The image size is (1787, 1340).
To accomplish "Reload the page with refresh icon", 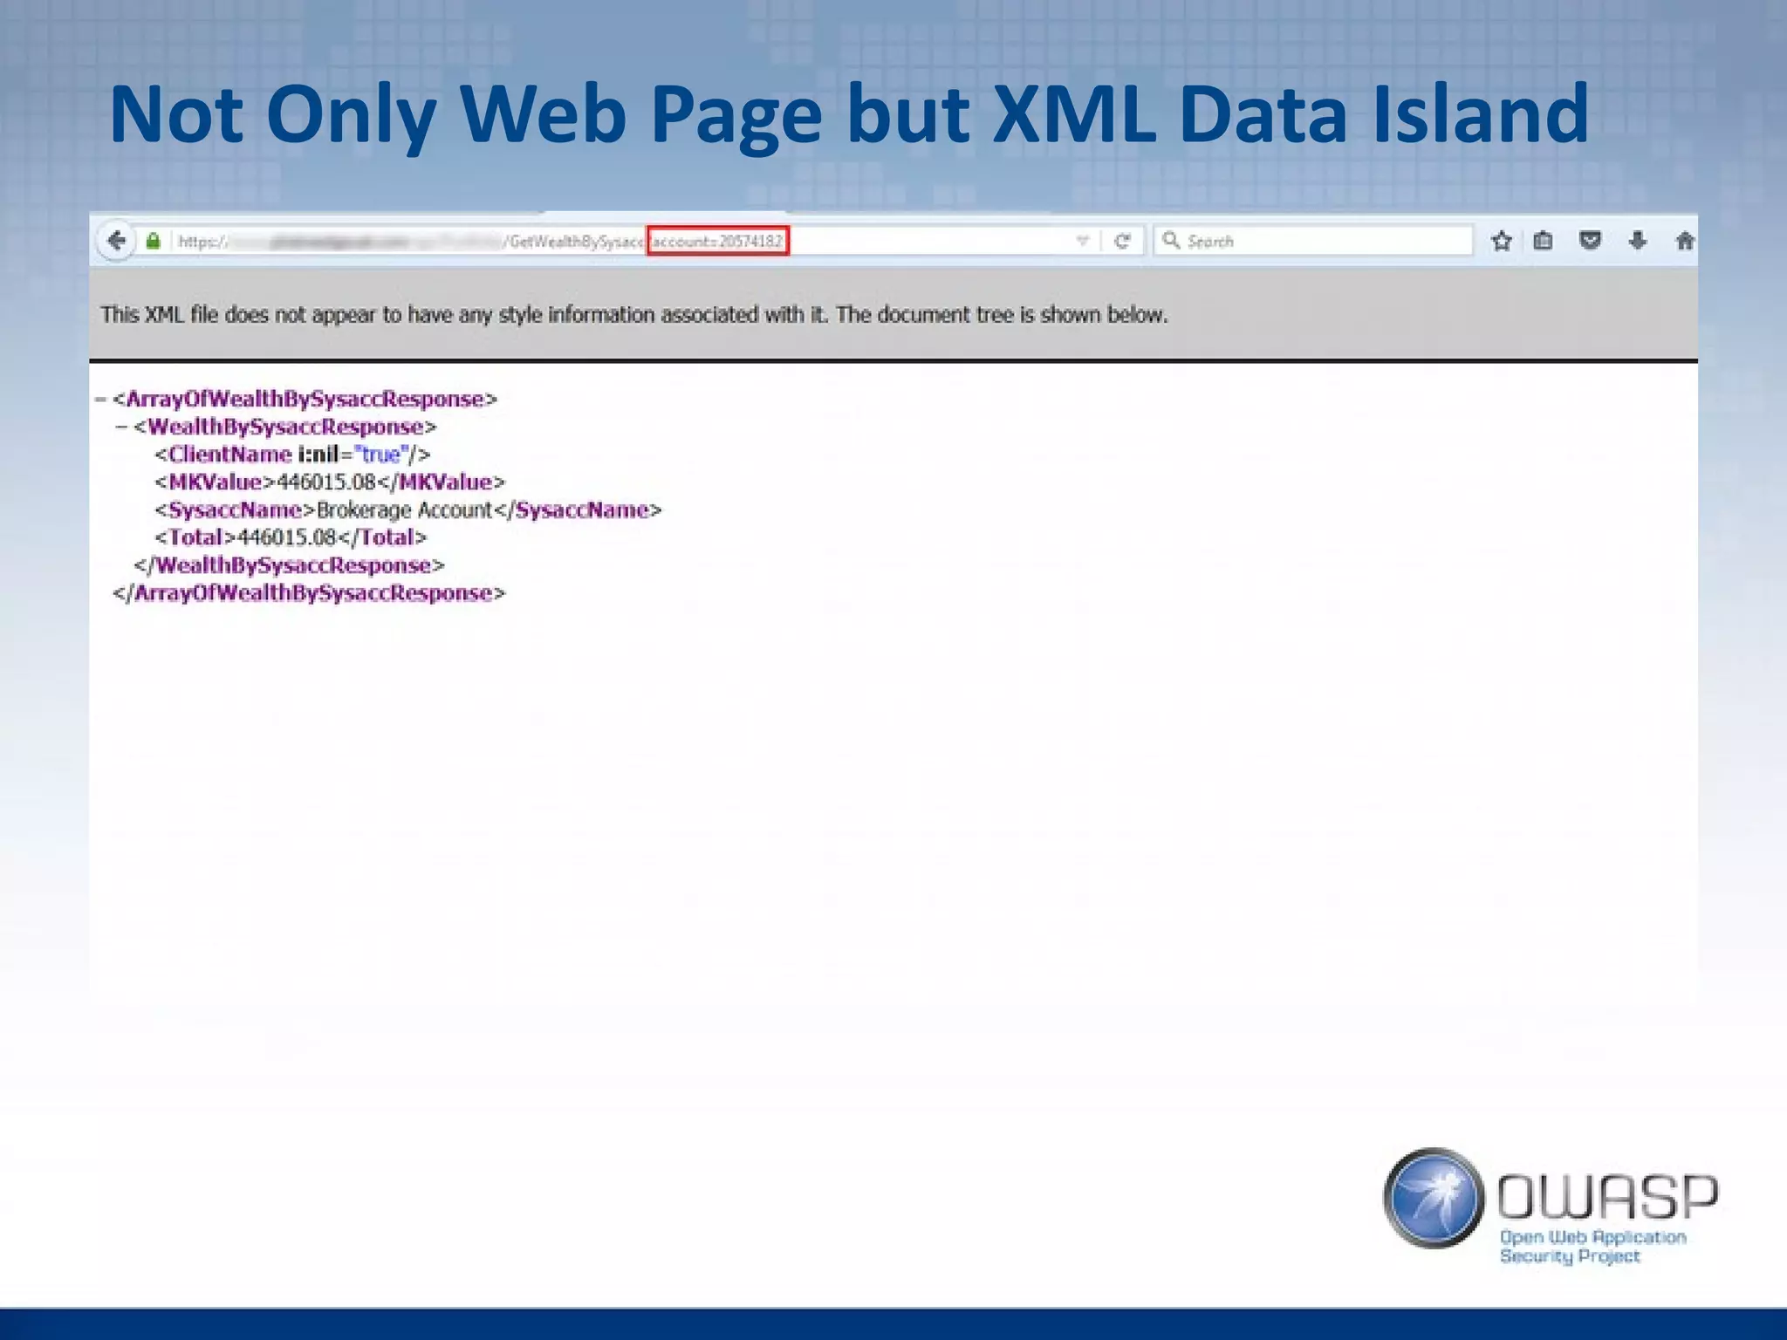I will [1123, 242].
